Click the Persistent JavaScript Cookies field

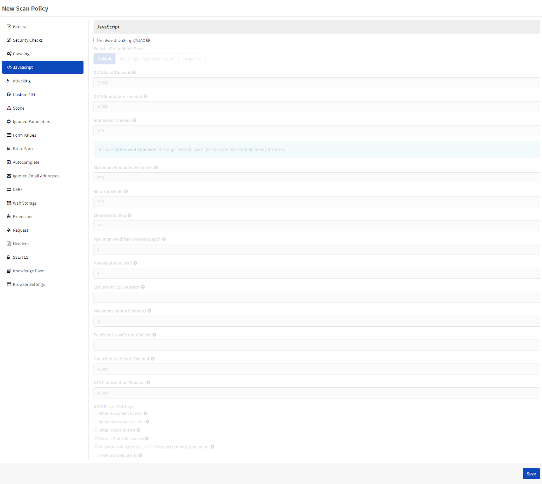(317, 345)
